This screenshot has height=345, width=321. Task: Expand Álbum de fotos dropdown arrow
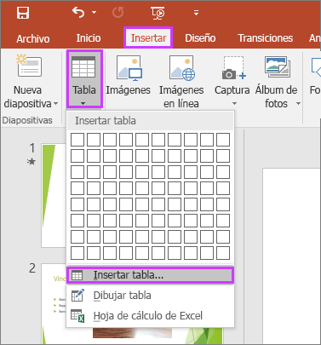[x=298, y=104]
